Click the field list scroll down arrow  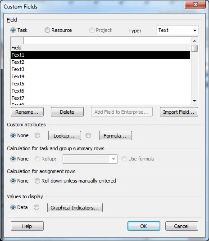(195, 101)
